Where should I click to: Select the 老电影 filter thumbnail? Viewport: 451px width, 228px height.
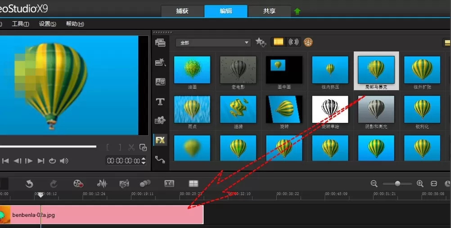pyautogui.click(x=238, y=70)
